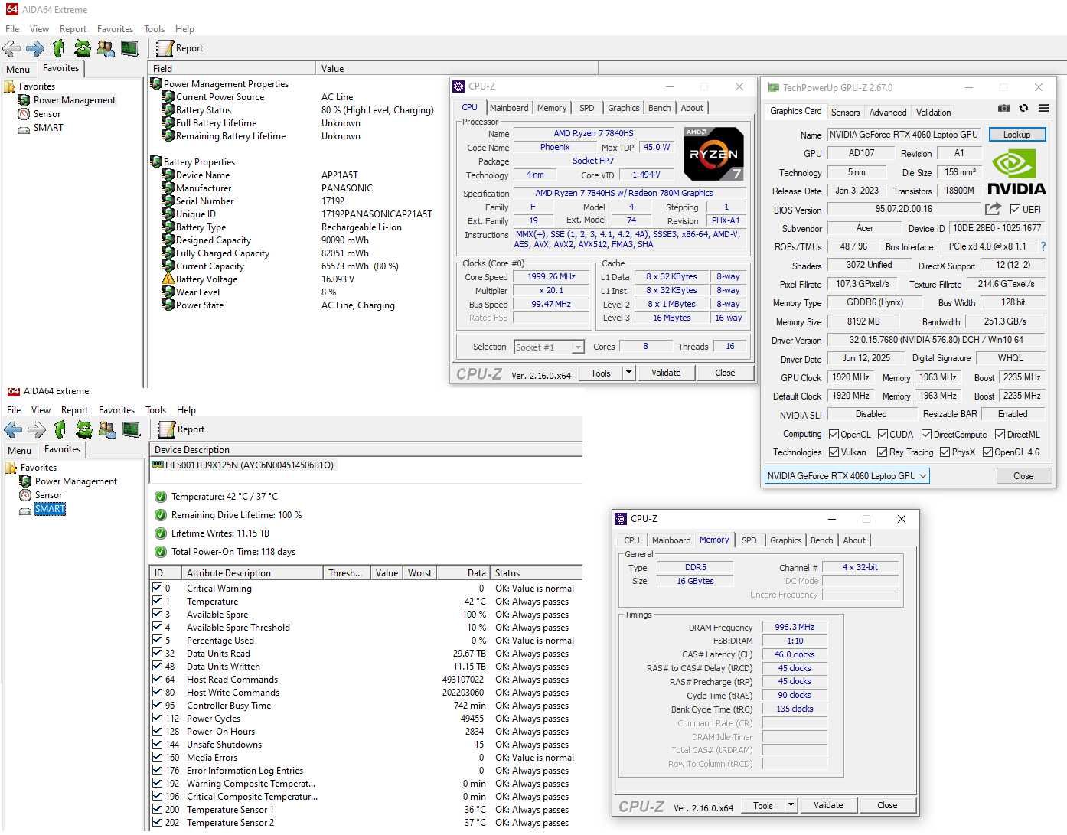Toggle OpenGL 4.6 checkbox in GPU-Z
The width and height of the screenshot is (1067, 835).
click(987, 452)
